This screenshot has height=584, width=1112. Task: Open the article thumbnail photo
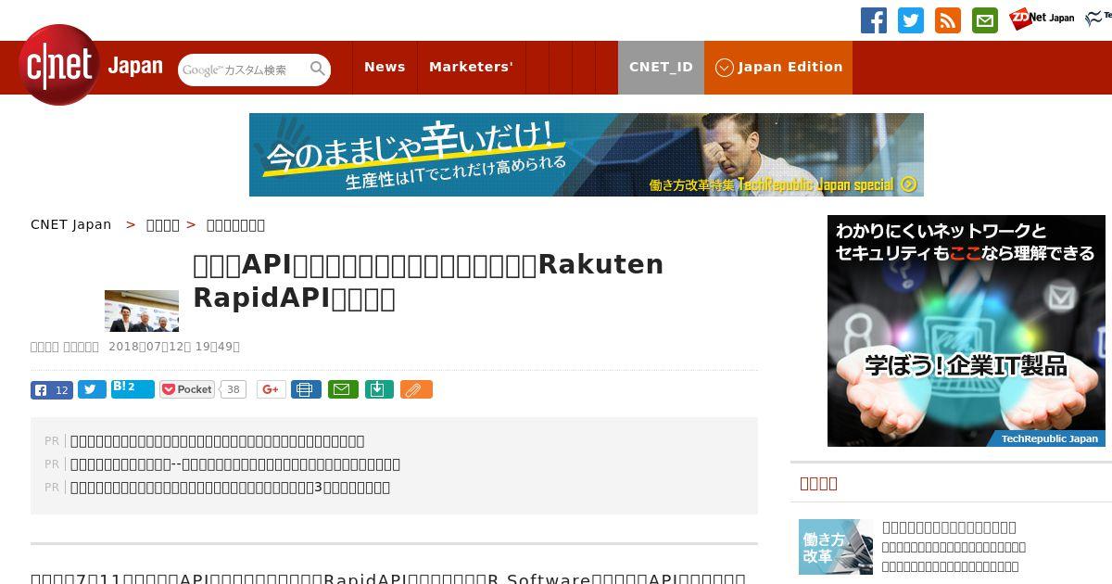(142, 311)
